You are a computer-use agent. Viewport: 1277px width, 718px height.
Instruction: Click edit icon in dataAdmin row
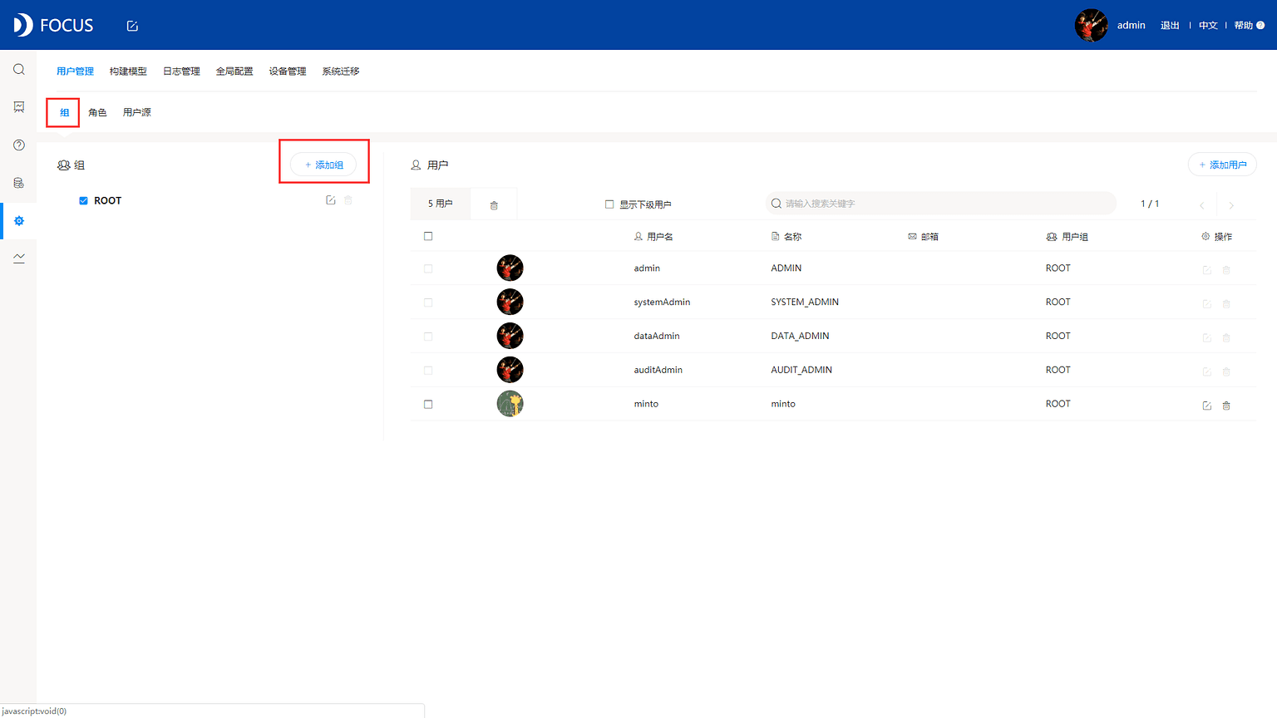click(1206, 338)
